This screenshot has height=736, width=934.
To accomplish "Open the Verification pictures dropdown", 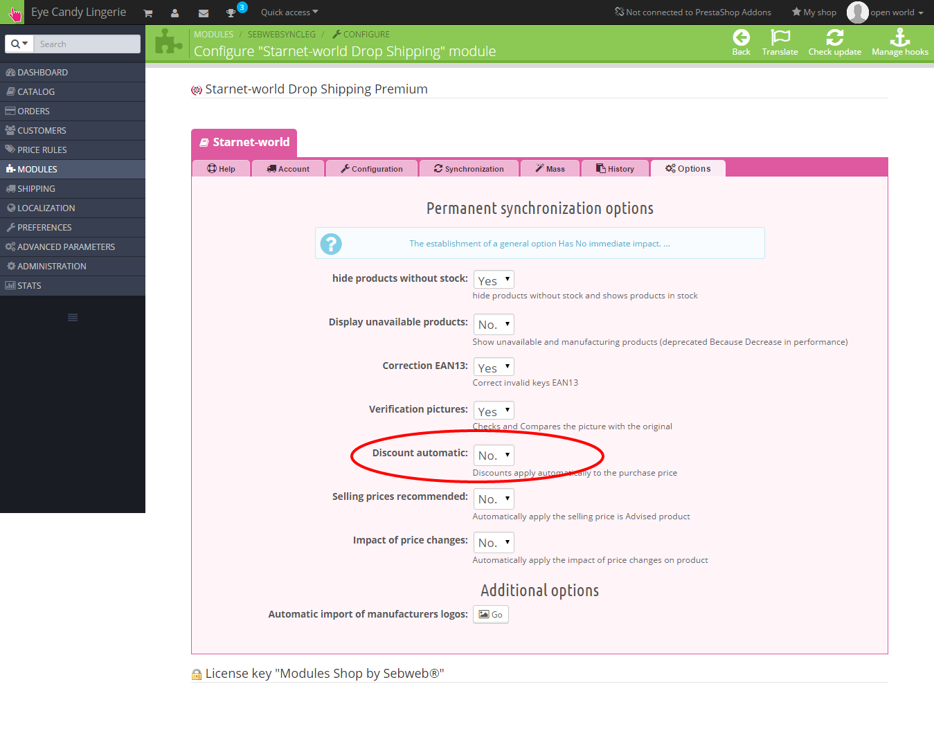I will click(494, 411).
